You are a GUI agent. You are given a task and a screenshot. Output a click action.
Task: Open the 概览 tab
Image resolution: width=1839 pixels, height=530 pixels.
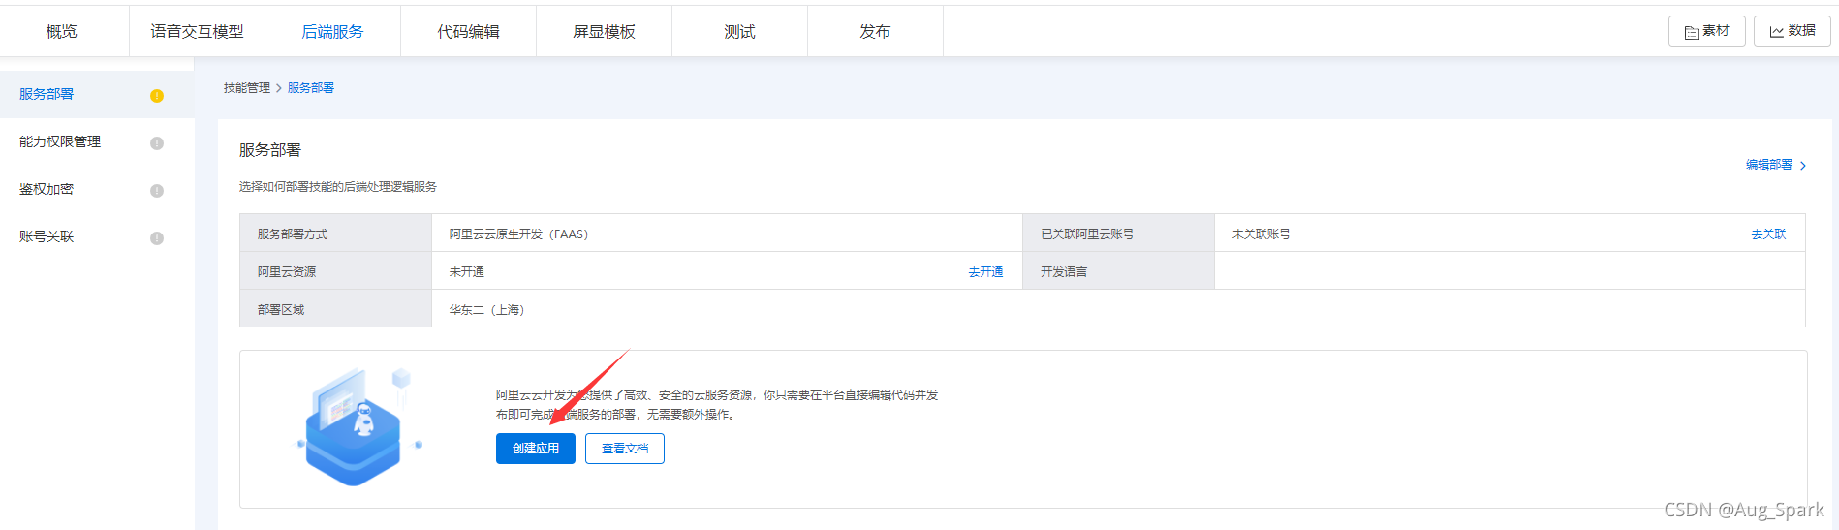(62, 32)
